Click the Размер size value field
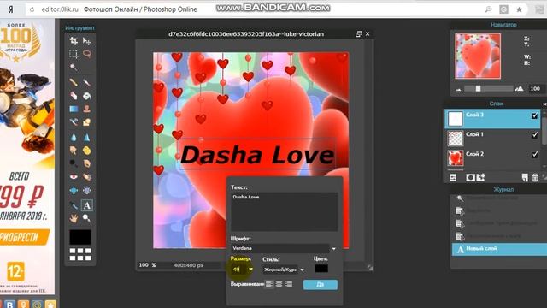This screenshot has height=308, width=547. tap(238, 269)
